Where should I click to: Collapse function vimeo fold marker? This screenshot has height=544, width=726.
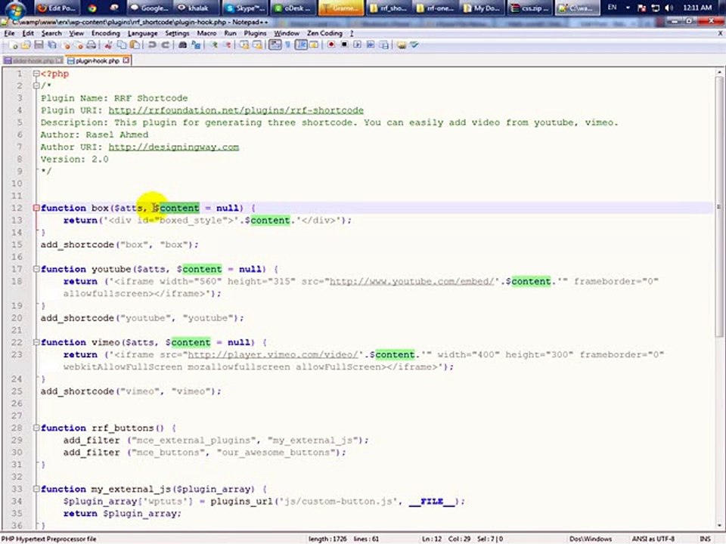tap(36, 342)
